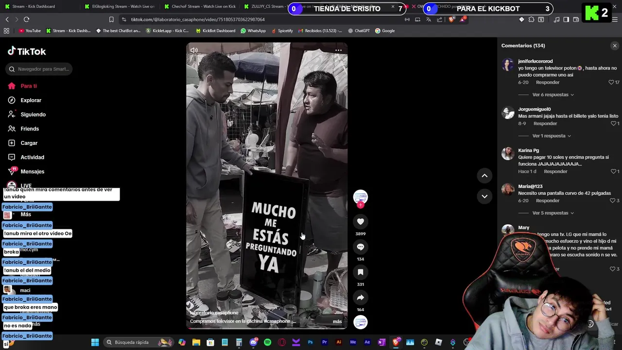Go to the previous video with the up arrow
The width and height of the screenshot is (622, 350).
coord(484,175)
